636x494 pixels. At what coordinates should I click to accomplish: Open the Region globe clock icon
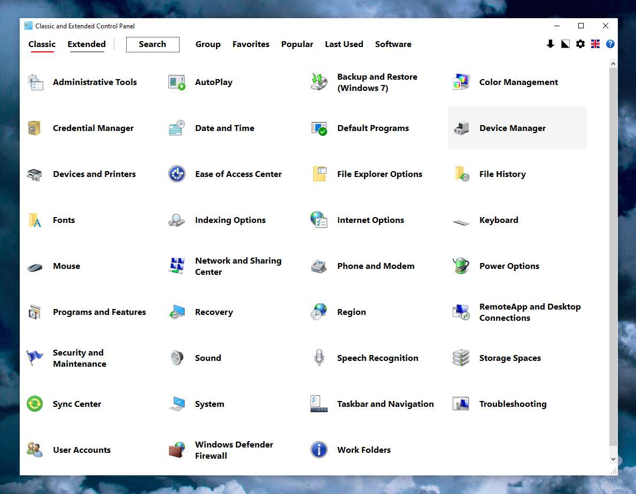tap(319, 312)
